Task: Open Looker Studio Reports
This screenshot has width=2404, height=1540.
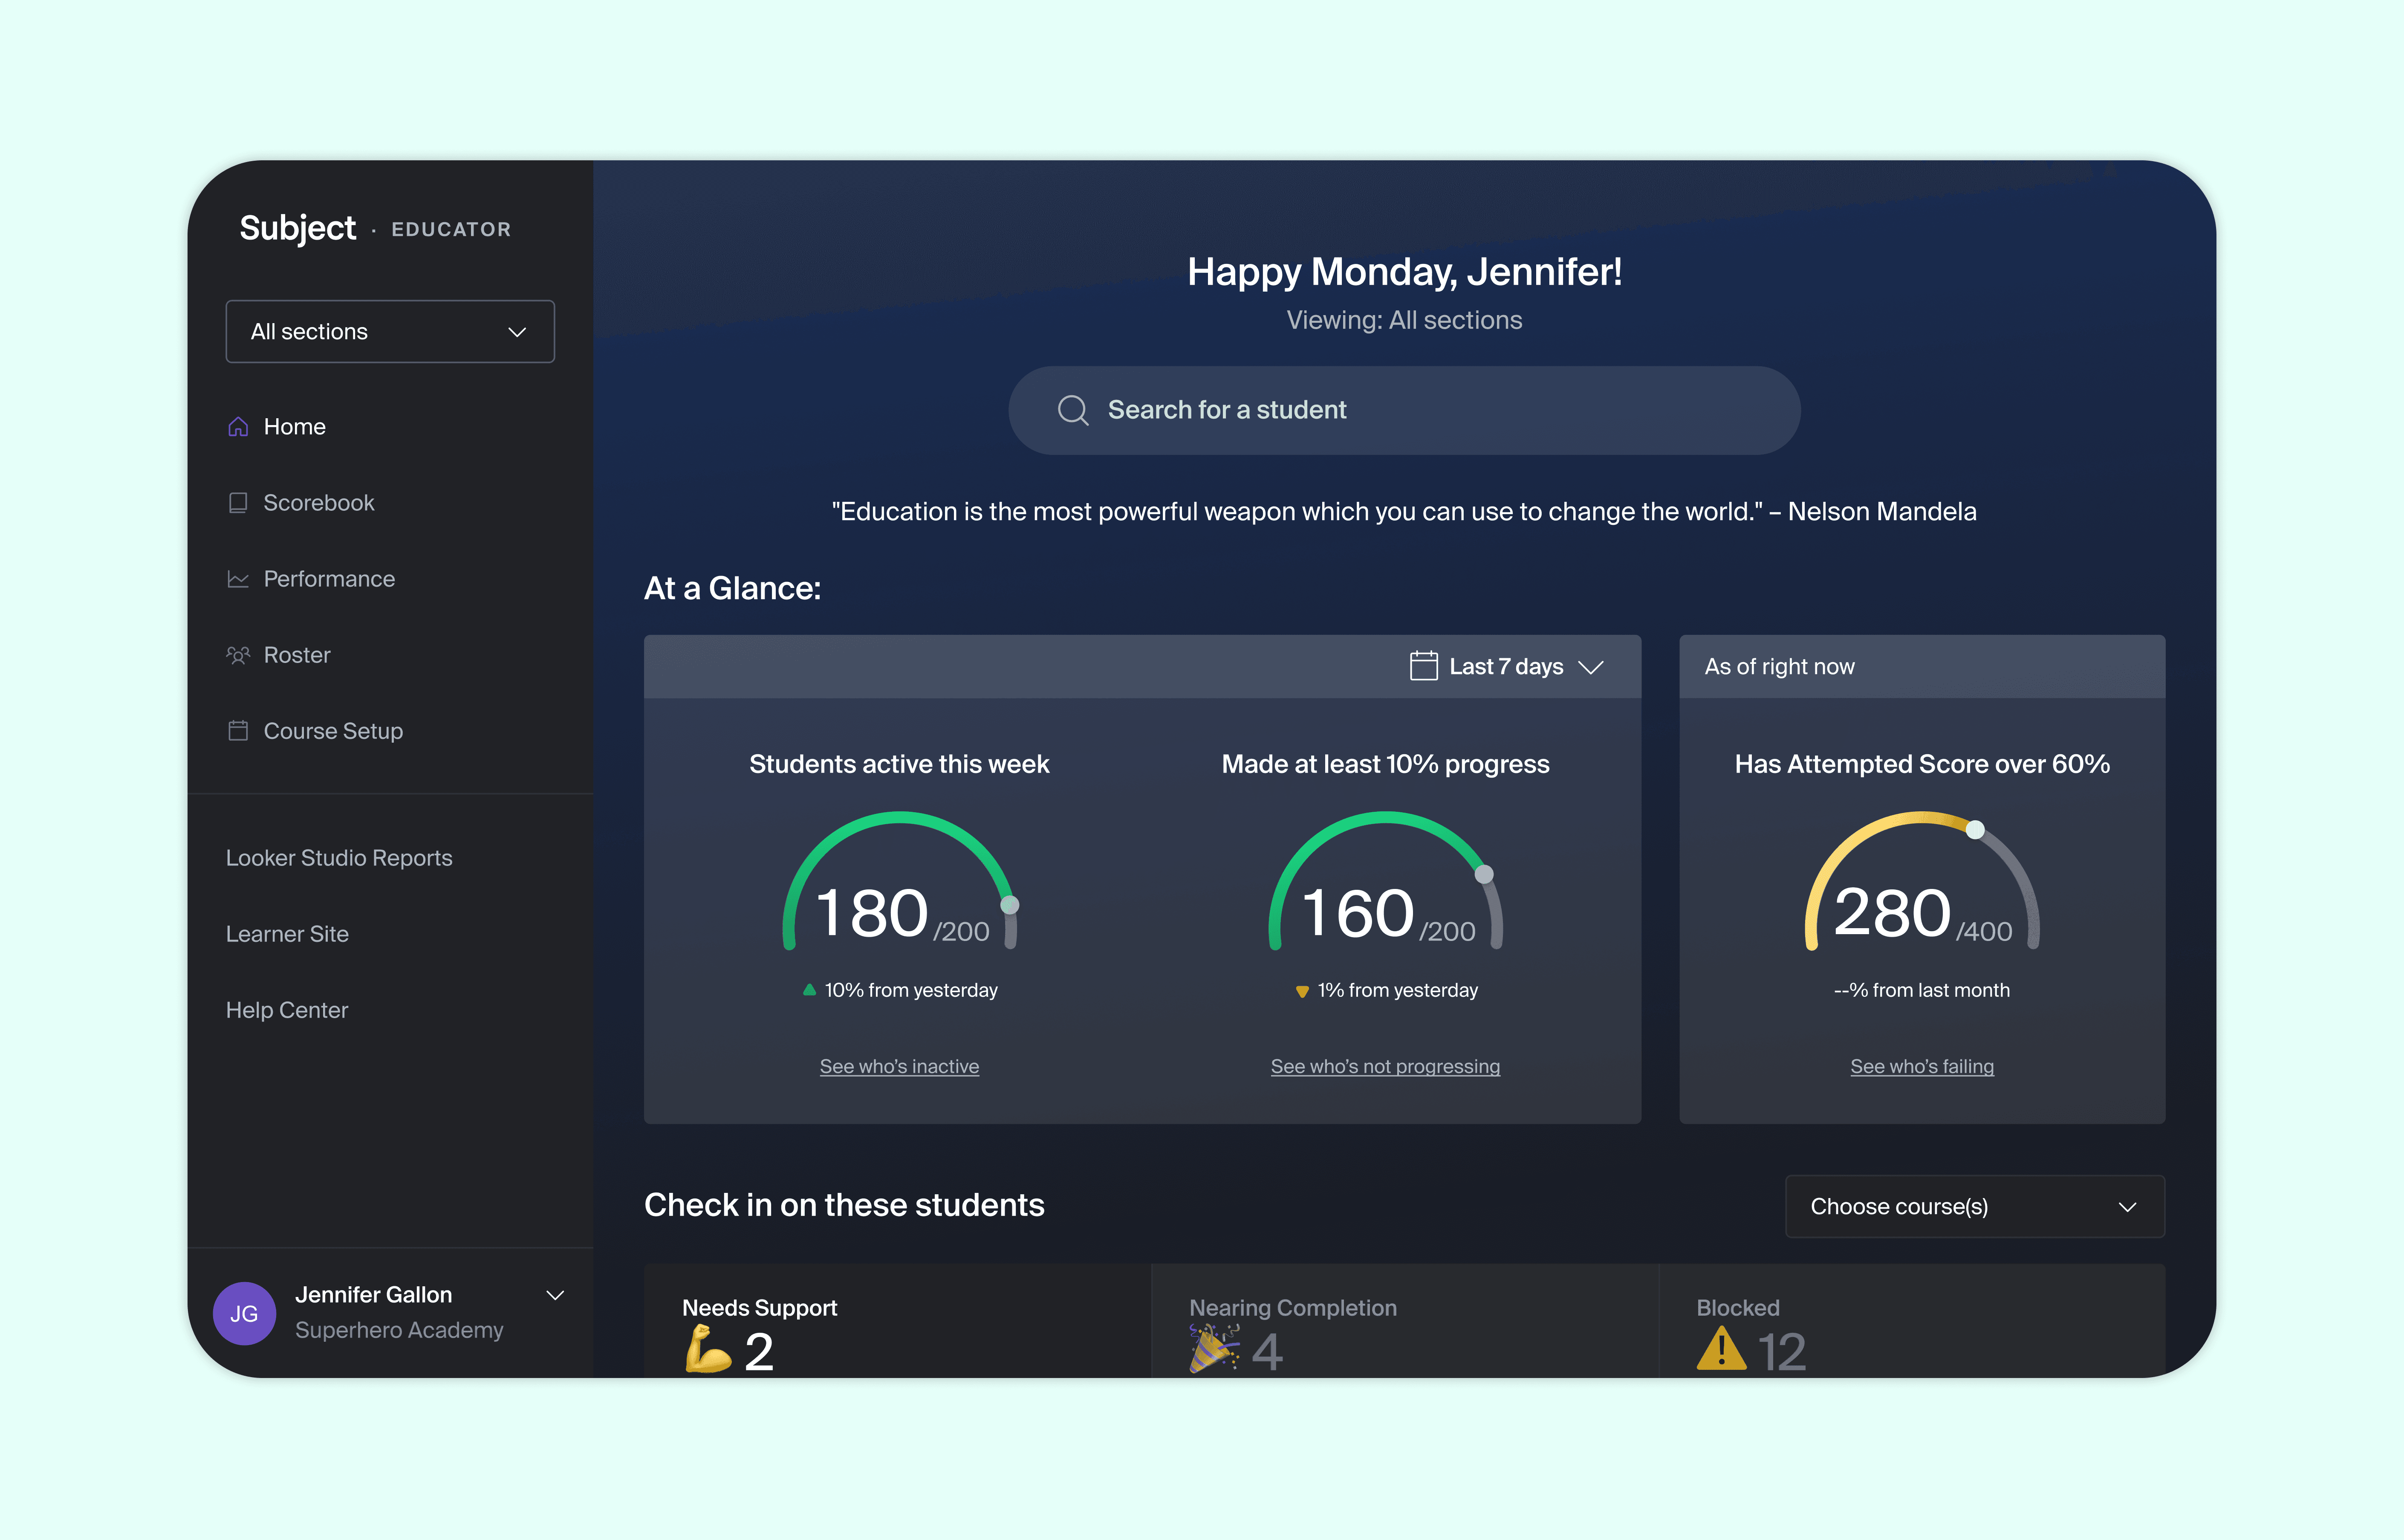Action: pos(339,858)
